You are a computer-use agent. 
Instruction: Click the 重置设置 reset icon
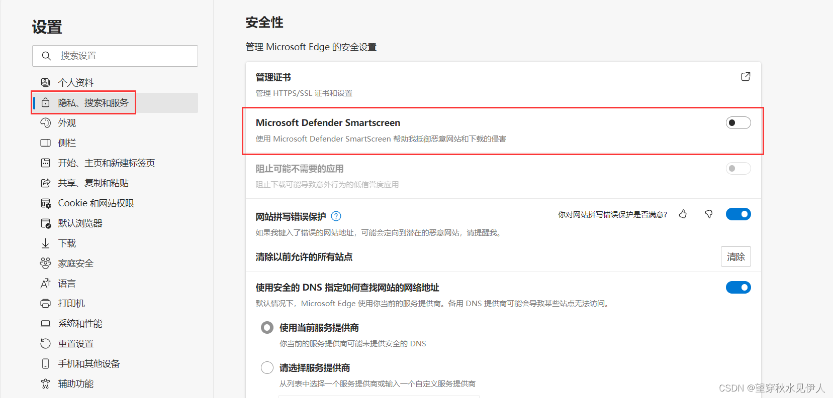(x=45, y=343)
